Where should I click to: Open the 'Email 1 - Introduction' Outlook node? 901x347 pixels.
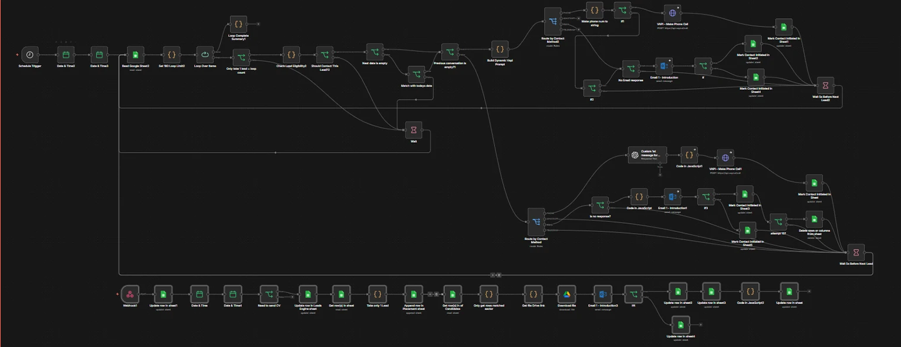pyautogui.click(x=664, y=66)
